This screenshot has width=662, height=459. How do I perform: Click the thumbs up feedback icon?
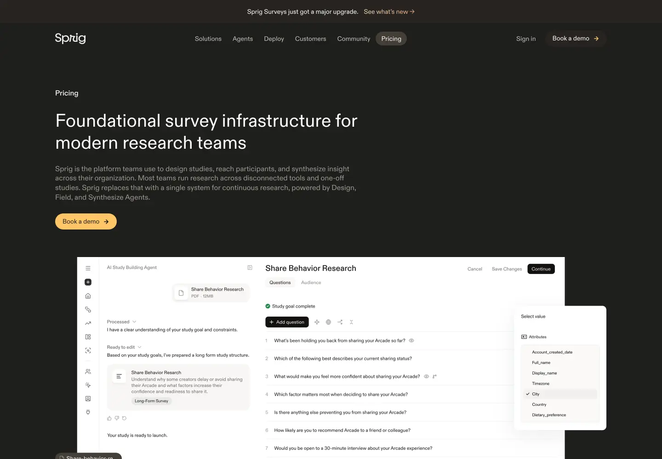pyautogui.click(x=109, y=418)
